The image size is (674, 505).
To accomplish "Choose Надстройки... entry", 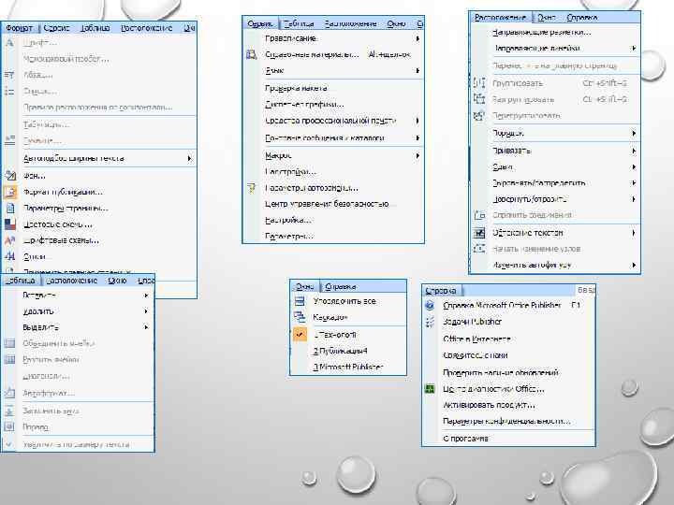I will (290, 172).
